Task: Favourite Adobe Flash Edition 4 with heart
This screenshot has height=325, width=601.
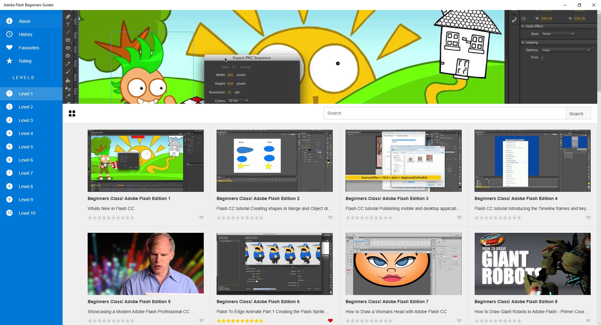Action: pyautogui.click(x=588, y=217)
